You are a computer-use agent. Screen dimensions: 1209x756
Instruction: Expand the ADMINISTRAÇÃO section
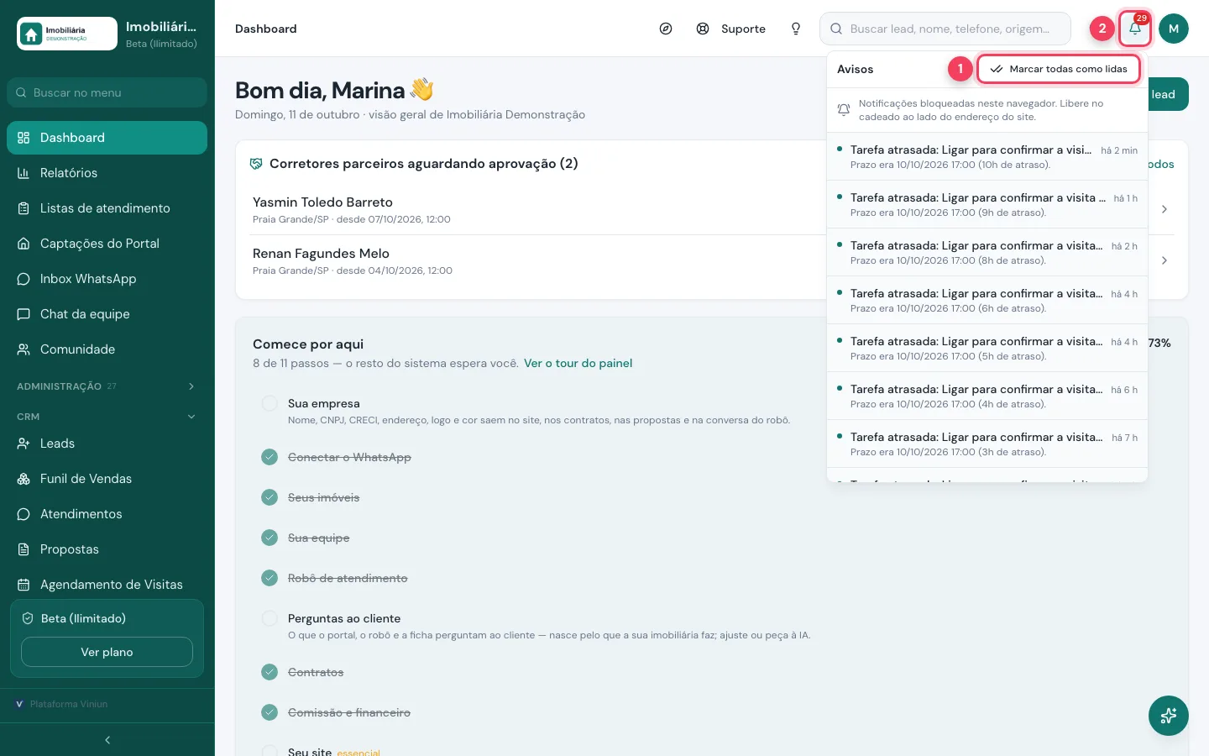(x=107, y=386)
